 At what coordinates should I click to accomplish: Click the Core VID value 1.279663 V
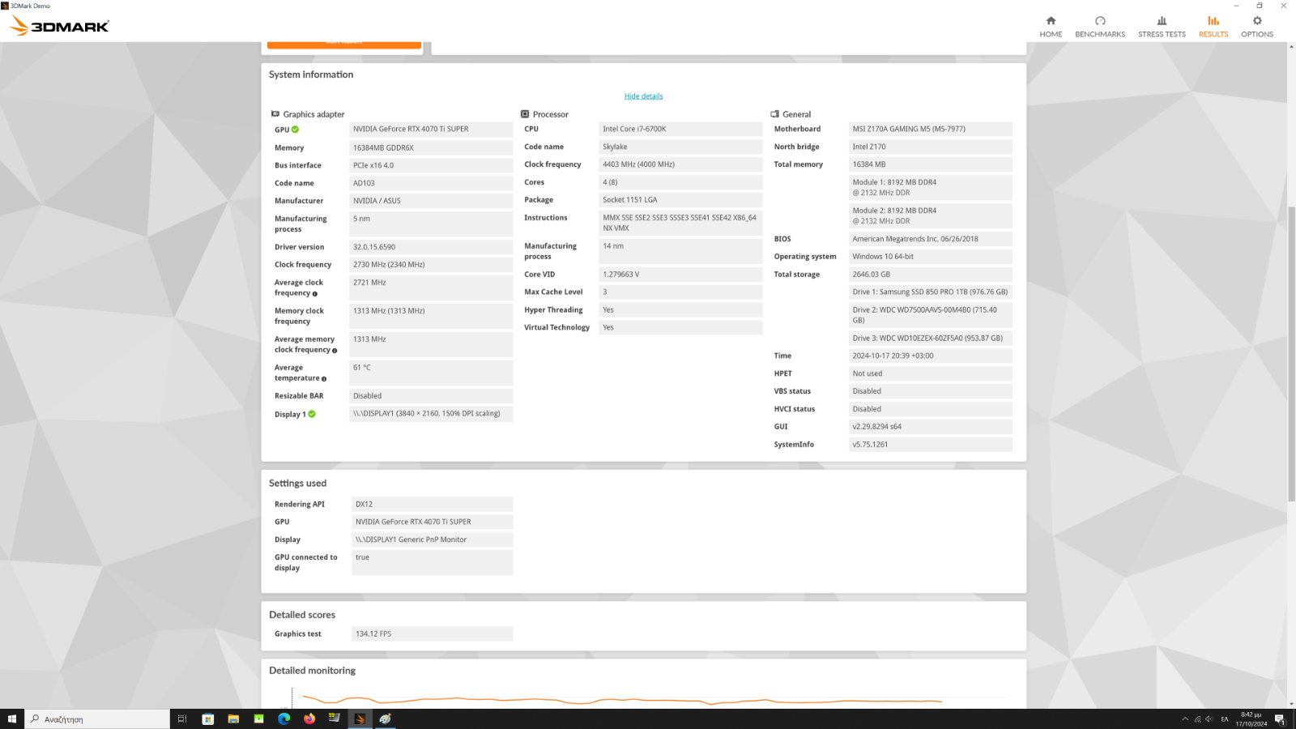pyautogui.click(x=680, y=275)
